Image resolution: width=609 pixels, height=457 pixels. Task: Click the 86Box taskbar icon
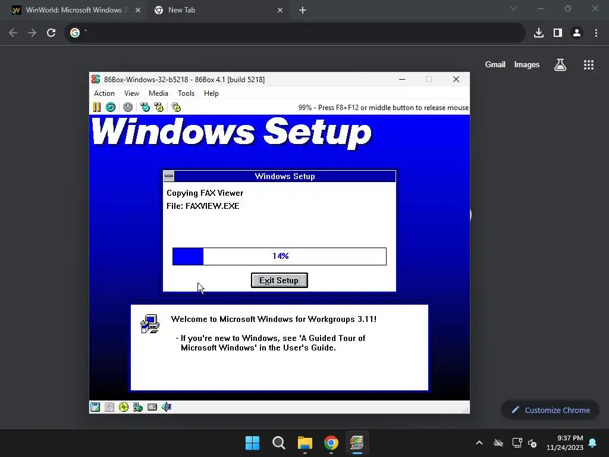pos(357,443)
